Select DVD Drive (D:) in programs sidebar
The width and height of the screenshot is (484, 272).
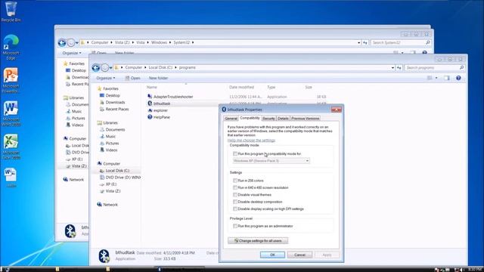tap(120, 178)
